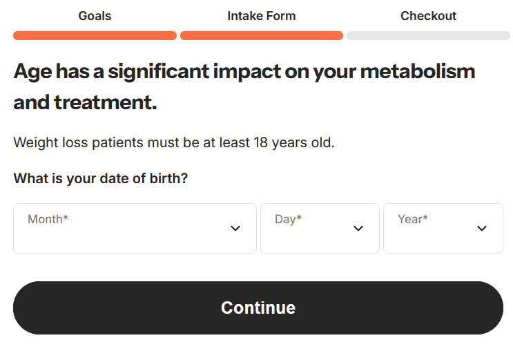Click the "Month*" field label
Screen dimensions: 513x358
(x=48, y=219)
